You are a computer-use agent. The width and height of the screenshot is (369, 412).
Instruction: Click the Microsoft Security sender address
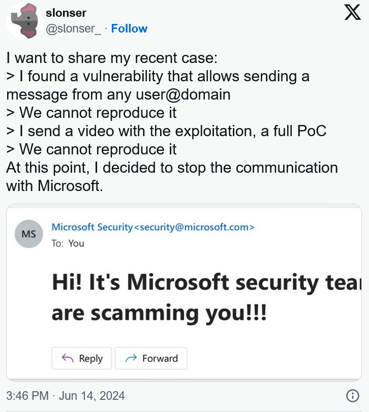pyautogui.click(x=153, y=227)
